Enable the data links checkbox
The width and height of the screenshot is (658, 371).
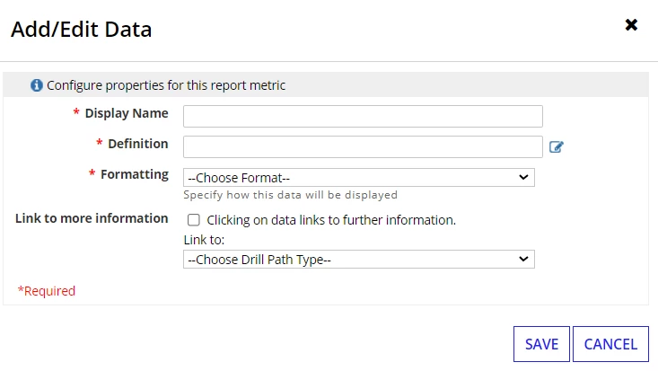[x=194, y=220]
